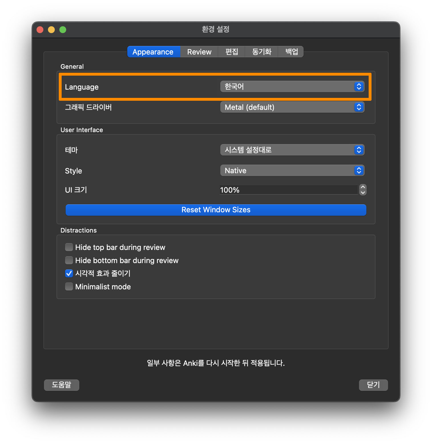This screenshot has width=432, height=444.
Task: Open the Style dropdown showing Native
Action: 292,171
